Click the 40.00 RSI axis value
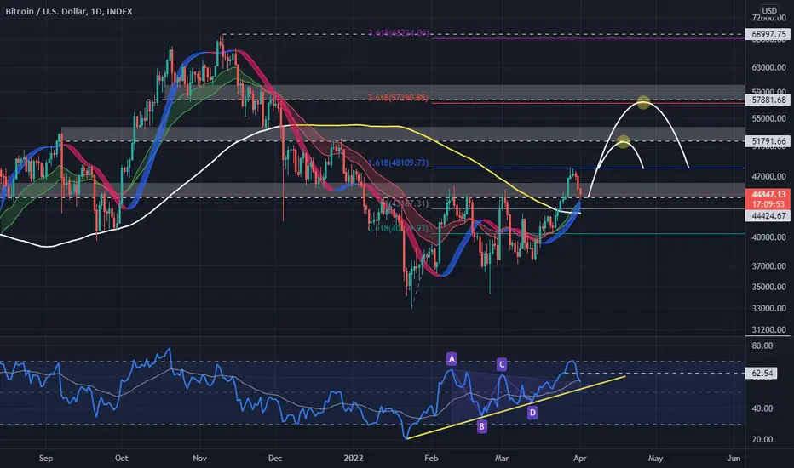Viewport: 794px width, 468px height. [x=762, y=408]
